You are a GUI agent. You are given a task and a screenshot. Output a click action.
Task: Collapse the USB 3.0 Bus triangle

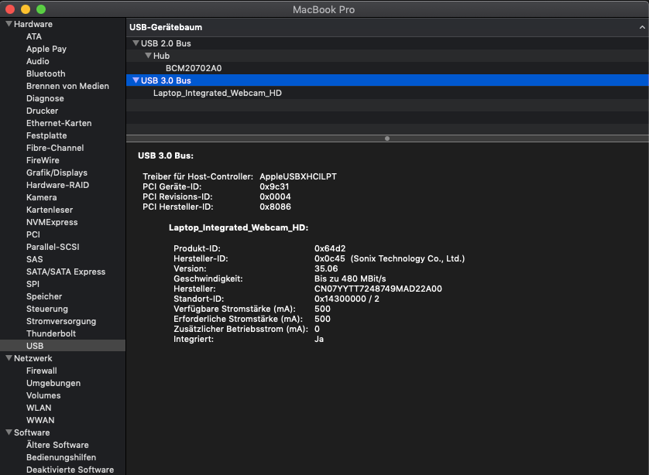coord(136,80)
